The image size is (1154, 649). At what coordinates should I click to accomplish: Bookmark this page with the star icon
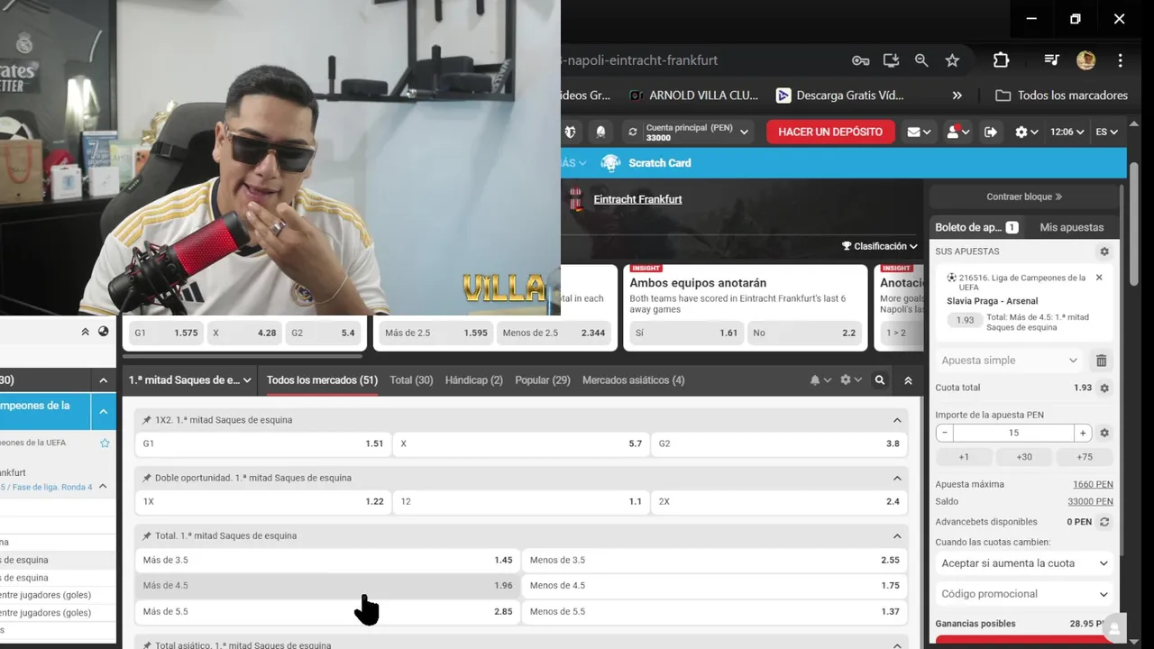(x=952, y=60)
